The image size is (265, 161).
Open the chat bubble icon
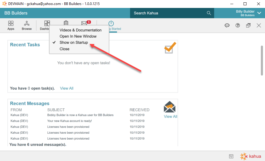click(x=227, y=26)
